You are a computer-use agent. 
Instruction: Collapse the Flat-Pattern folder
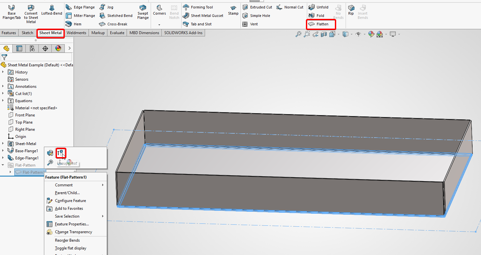[3, 165]
